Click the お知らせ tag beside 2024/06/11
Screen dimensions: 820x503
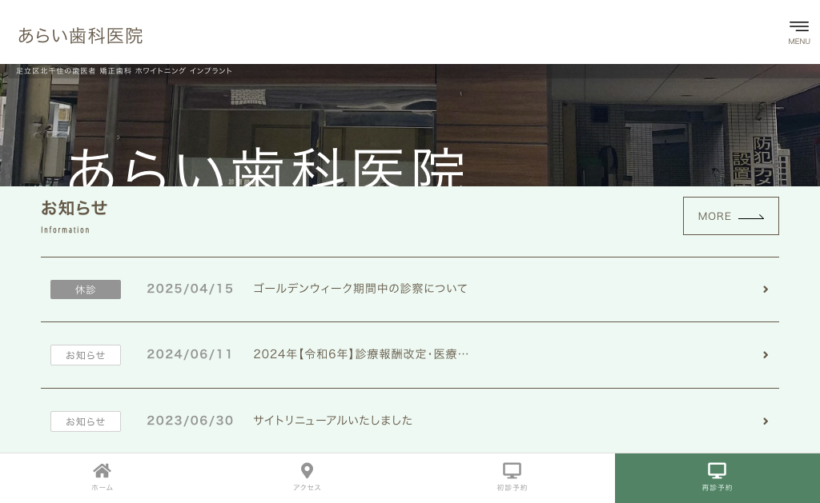(x=86, y=355)
